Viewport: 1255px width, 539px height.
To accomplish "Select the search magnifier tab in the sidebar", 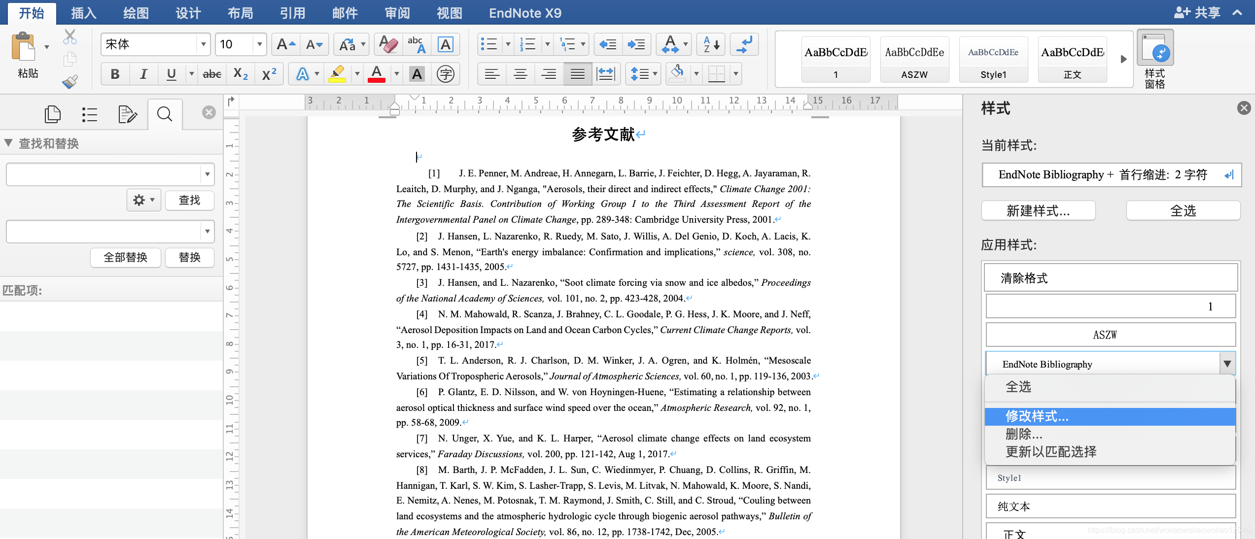I will click(164, 114).
